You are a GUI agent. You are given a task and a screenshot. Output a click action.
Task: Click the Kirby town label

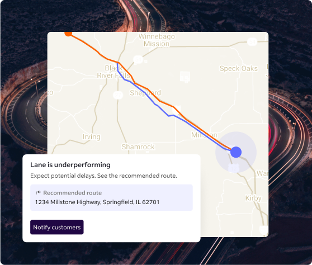(253, 198)
